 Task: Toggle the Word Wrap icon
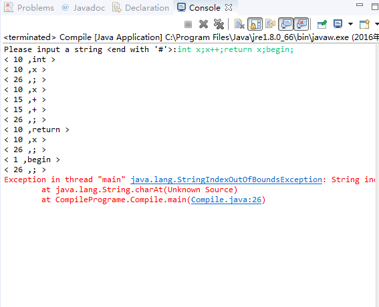(x=270, y=24)
